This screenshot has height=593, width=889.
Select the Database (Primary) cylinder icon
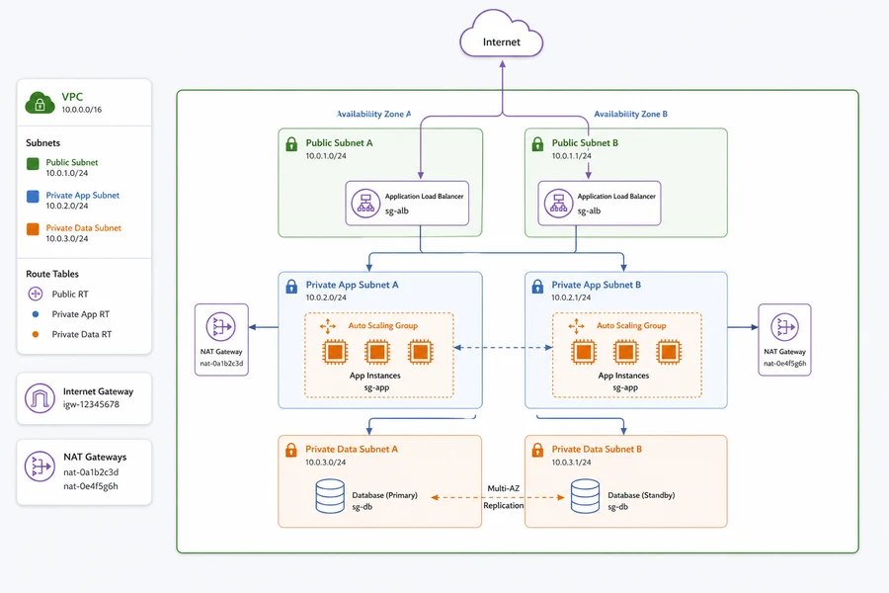pyautogui.click(x=330, y=496)
